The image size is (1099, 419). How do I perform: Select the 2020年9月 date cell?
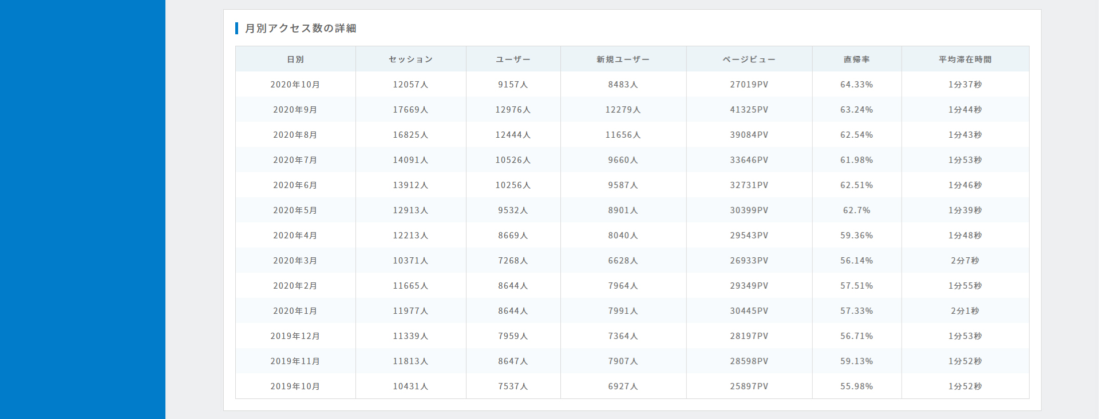click(x=295, y=110)
